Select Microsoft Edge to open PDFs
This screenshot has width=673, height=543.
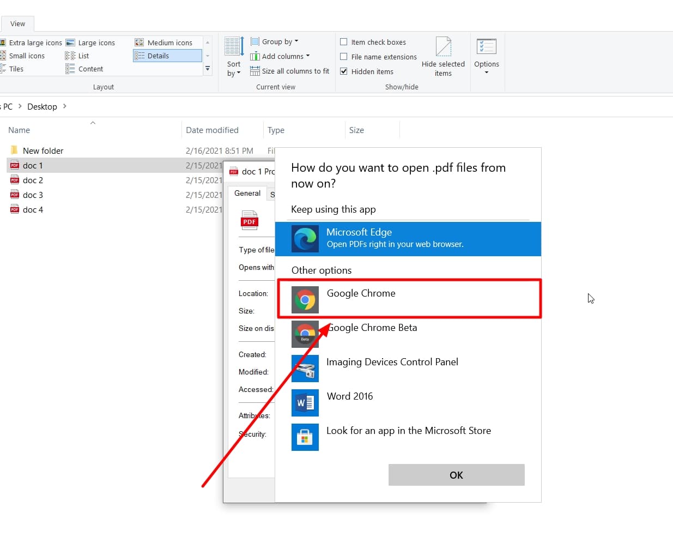tap(409, 239)
